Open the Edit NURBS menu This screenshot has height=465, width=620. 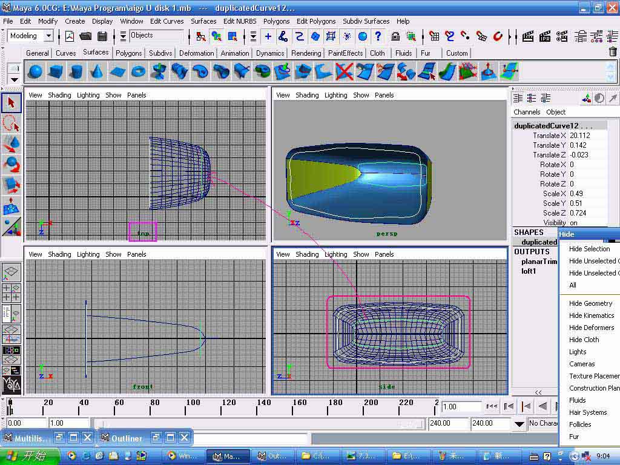point(240,21)
